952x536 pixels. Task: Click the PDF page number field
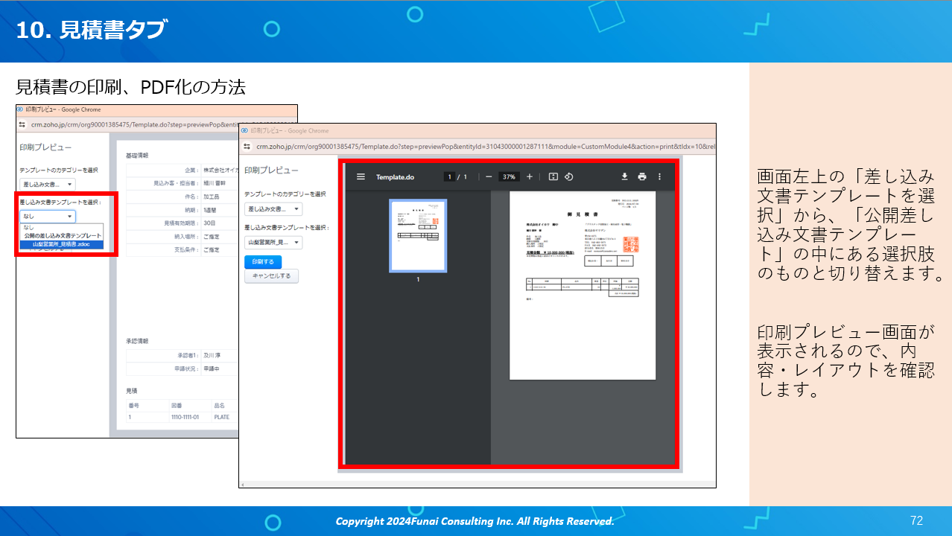(x=450, y=177)
